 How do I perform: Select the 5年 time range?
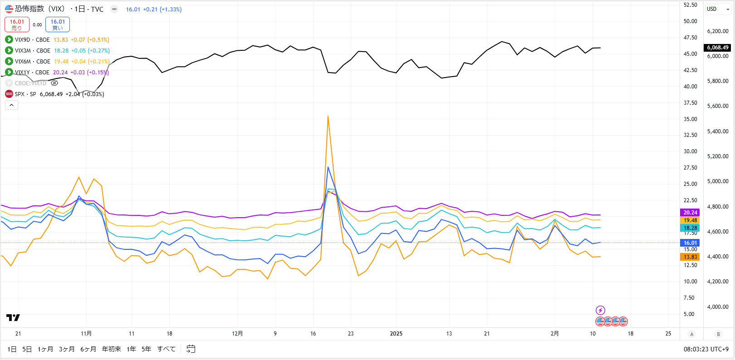(x=147, y=349)
